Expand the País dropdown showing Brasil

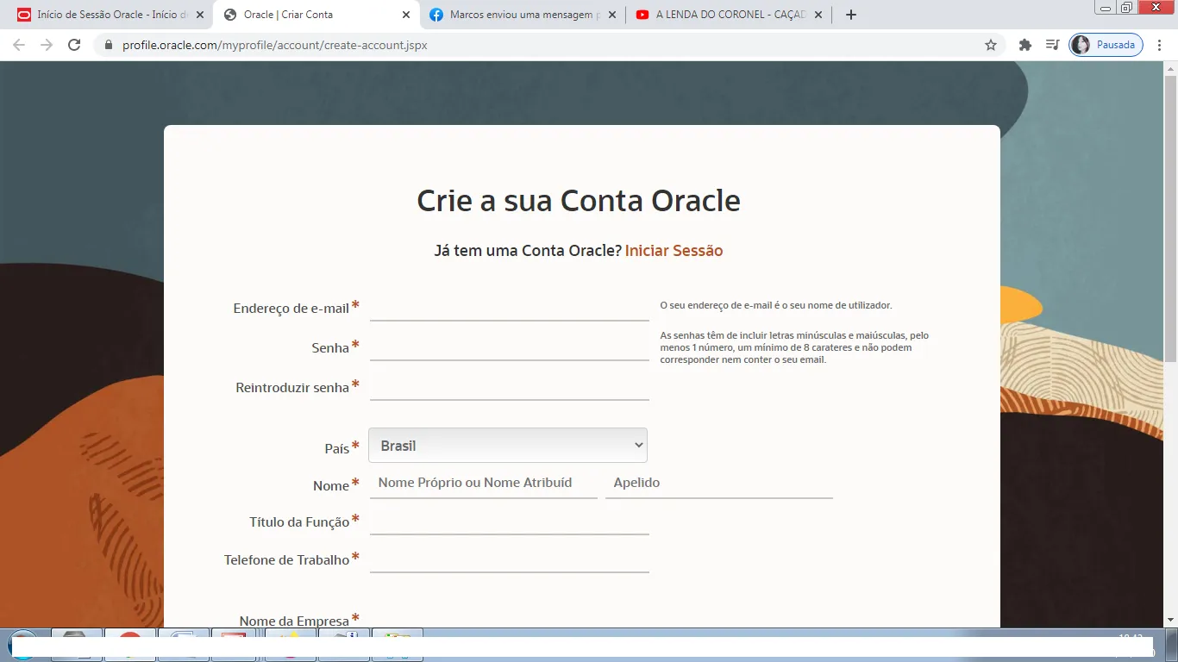pos(508,446)
